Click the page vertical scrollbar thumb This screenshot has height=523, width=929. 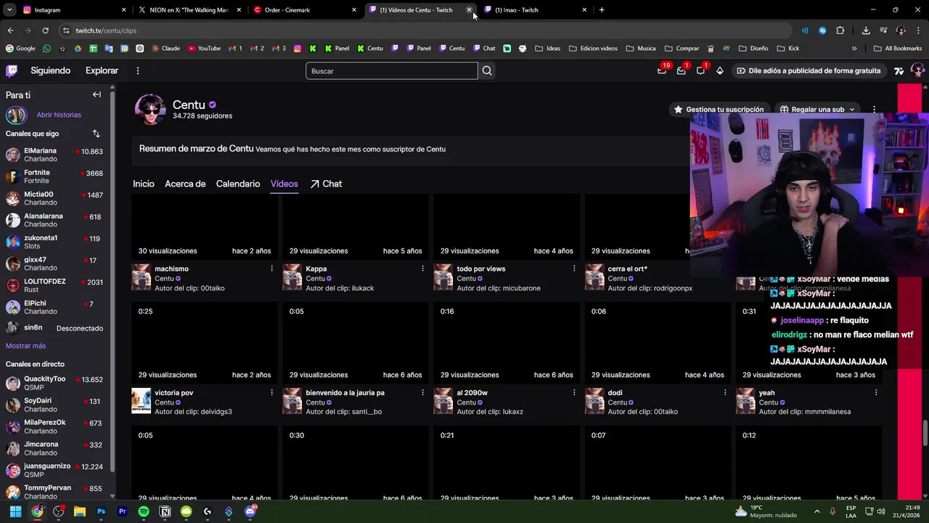pyautogui.click(x=925, y=434)
